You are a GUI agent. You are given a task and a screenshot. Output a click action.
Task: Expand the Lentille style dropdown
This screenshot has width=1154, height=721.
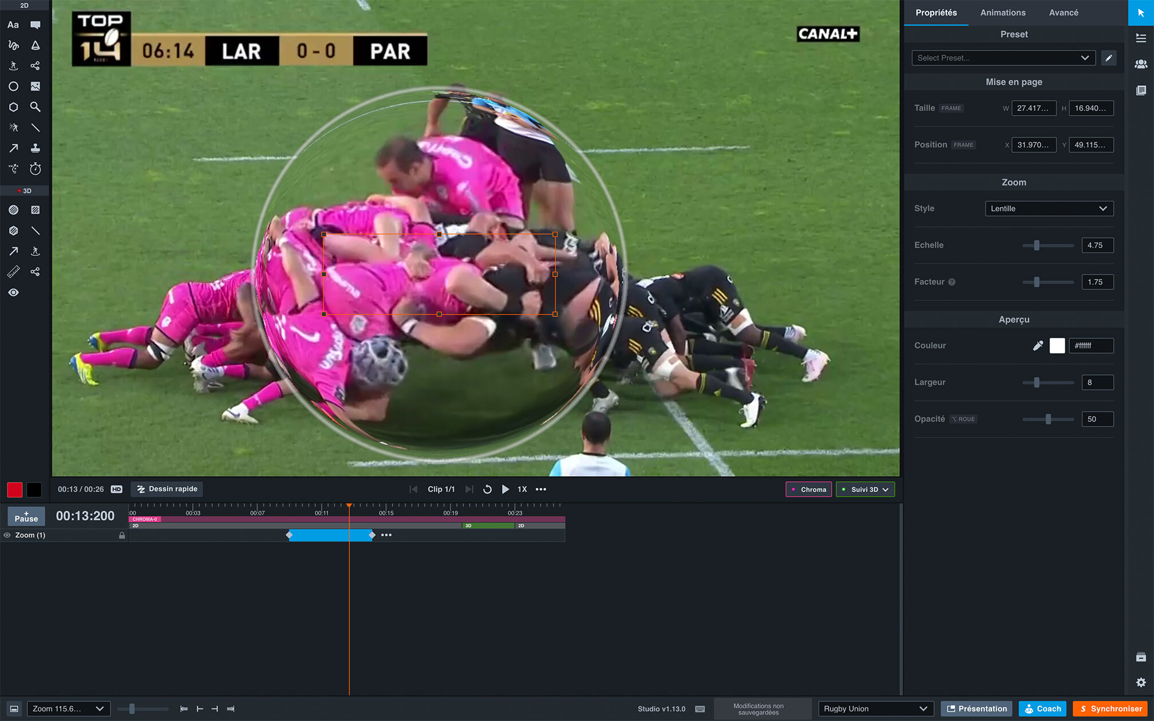click(x=1049, y=209)
